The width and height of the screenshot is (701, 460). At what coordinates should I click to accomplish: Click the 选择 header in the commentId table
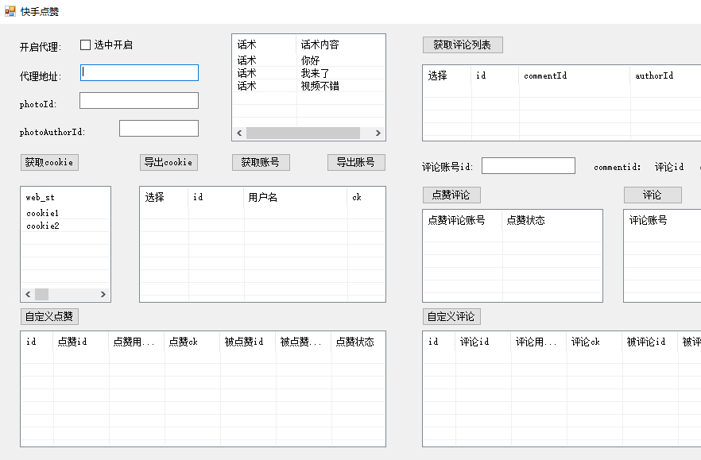(x=447, y=75)
